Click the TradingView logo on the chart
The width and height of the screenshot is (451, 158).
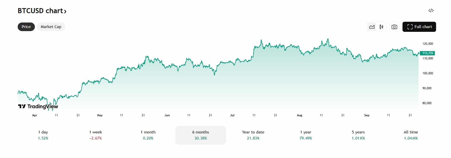[x=38, y=106]
